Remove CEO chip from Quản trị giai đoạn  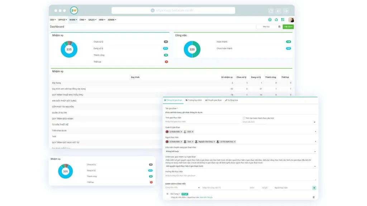[192, 132]
